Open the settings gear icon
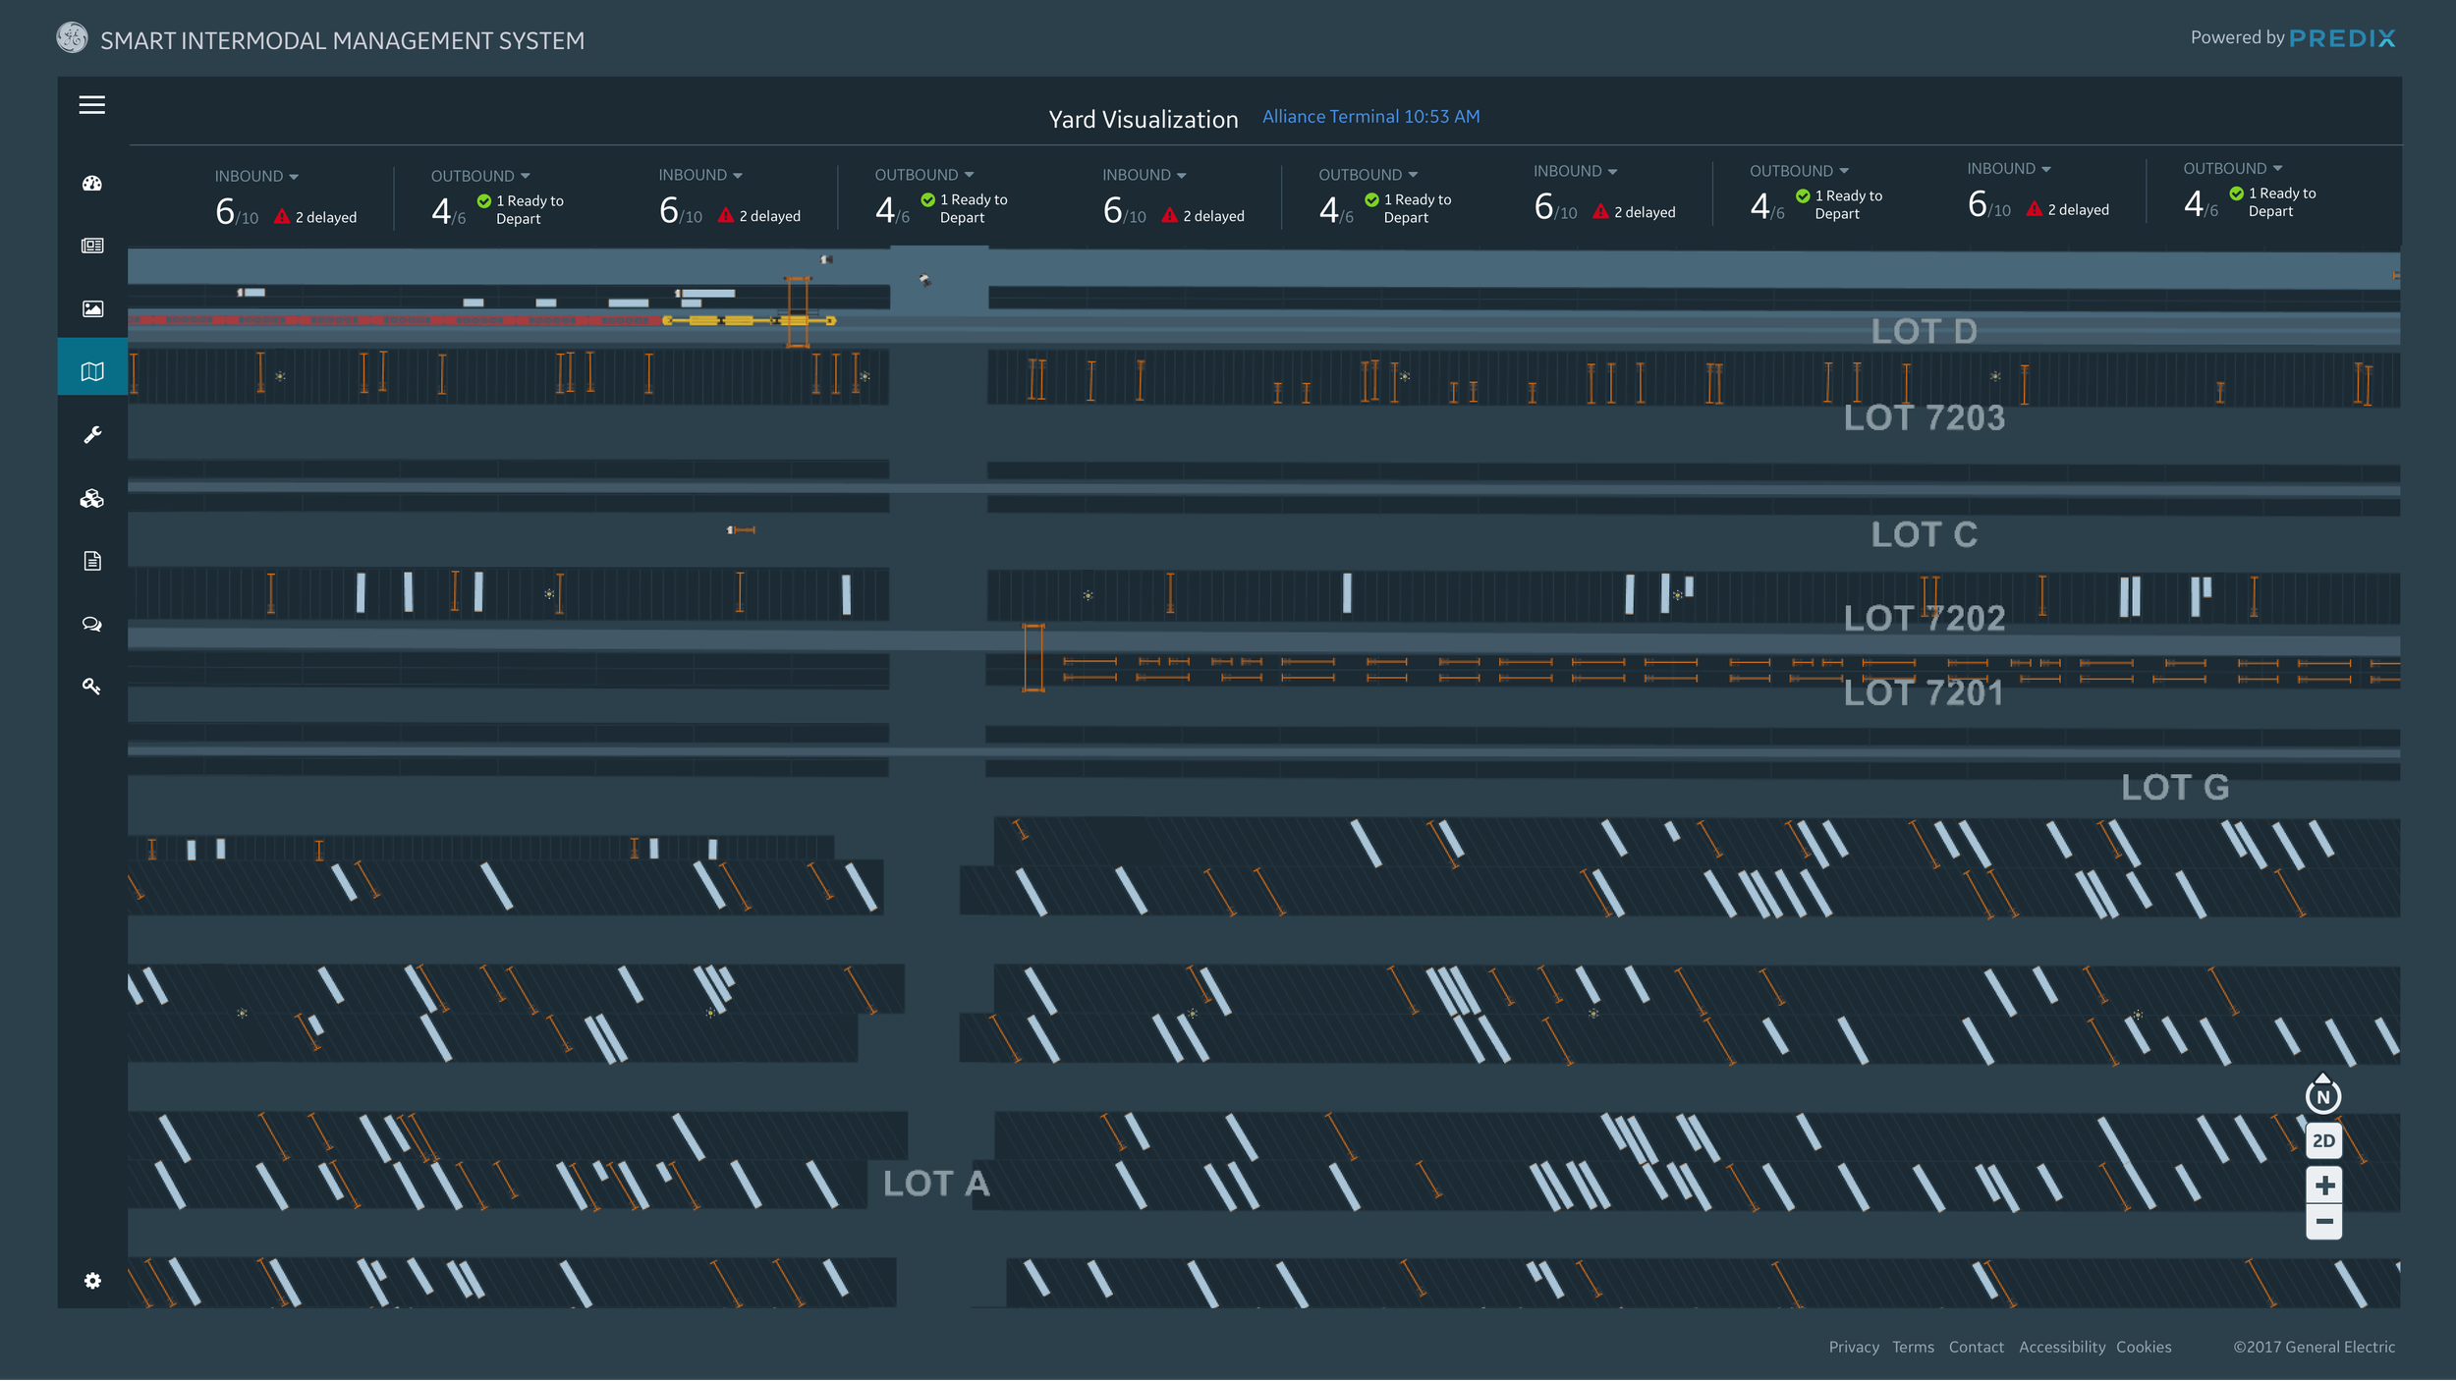 pyautogui.click(x=92, y=1280)
